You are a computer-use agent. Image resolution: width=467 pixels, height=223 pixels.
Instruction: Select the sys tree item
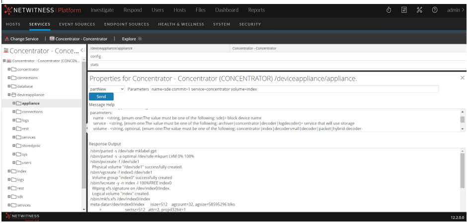point(24,154)
